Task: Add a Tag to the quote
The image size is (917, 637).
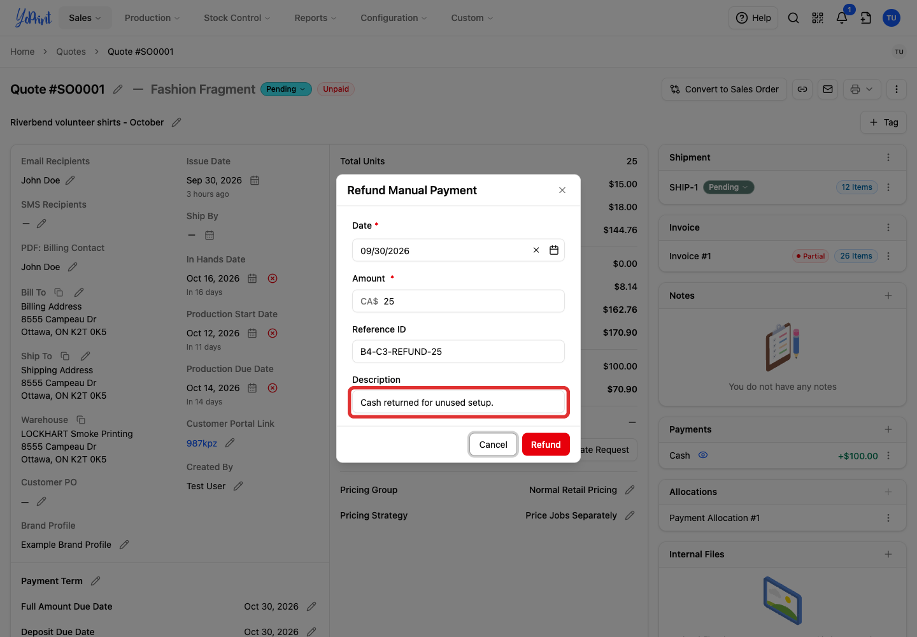Action: click(884, 122)
